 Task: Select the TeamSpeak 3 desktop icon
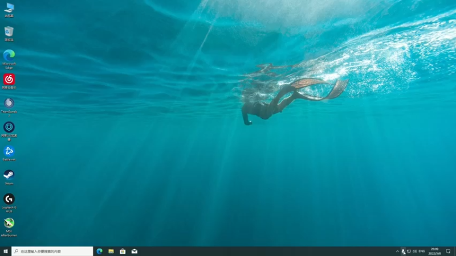[x=9, y=108]
